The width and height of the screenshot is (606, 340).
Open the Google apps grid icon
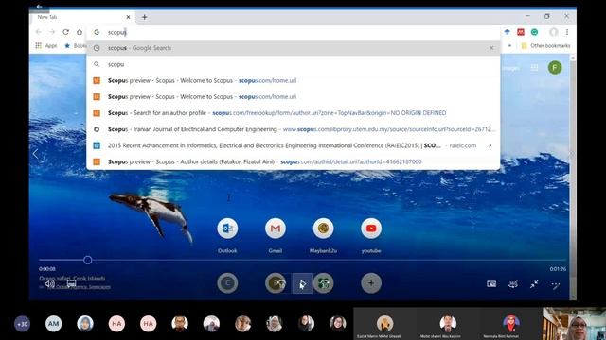pos(534,68)
